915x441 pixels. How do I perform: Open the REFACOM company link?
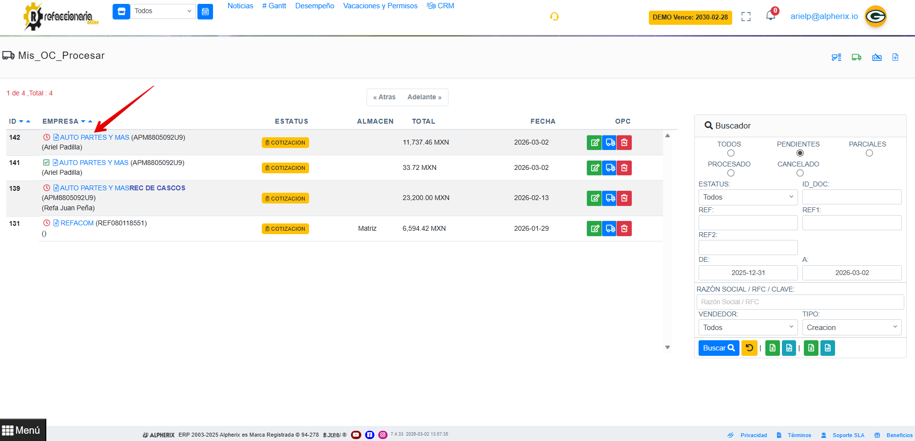click(77, 223)
